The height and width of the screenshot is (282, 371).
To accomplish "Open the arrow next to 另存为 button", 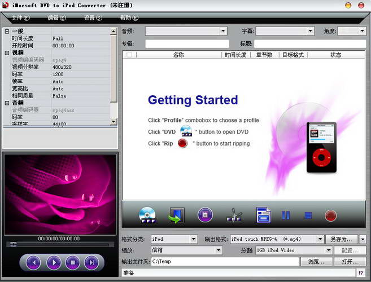I will click(x=363, y=239).
